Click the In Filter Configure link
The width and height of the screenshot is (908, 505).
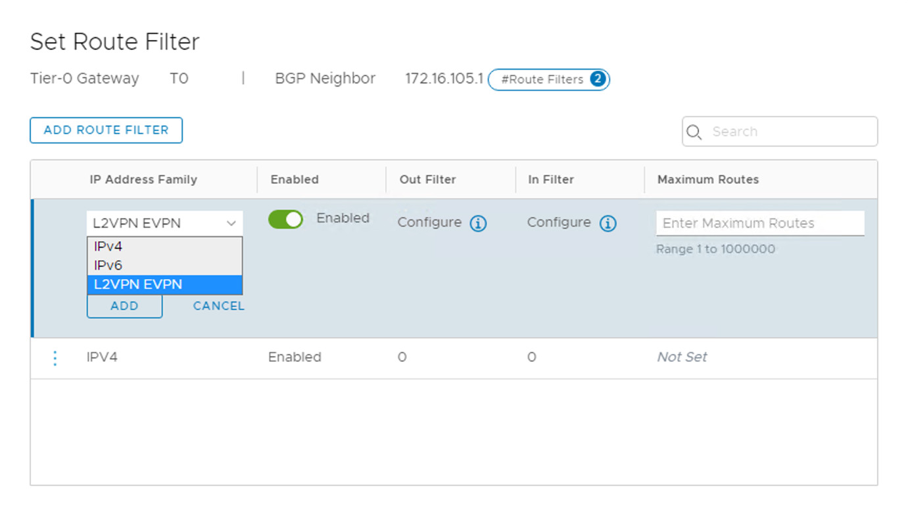(x=559, y=223)
